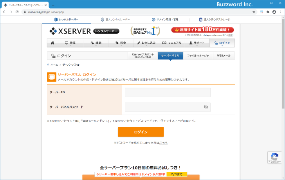This screenshot has width=285, height=180.
Task: Switch to サーバーパネル login tab
Action: [x=170, y=56]
